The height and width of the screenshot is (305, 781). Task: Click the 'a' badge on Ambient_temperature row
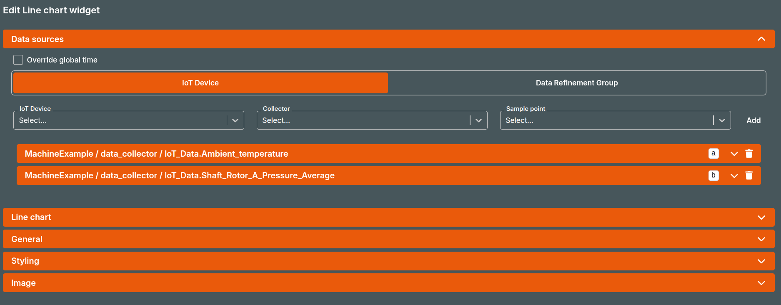tap(713, 154)
